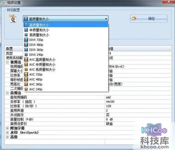
Task: Click the audio channel value 2
Action: [107, 110]
